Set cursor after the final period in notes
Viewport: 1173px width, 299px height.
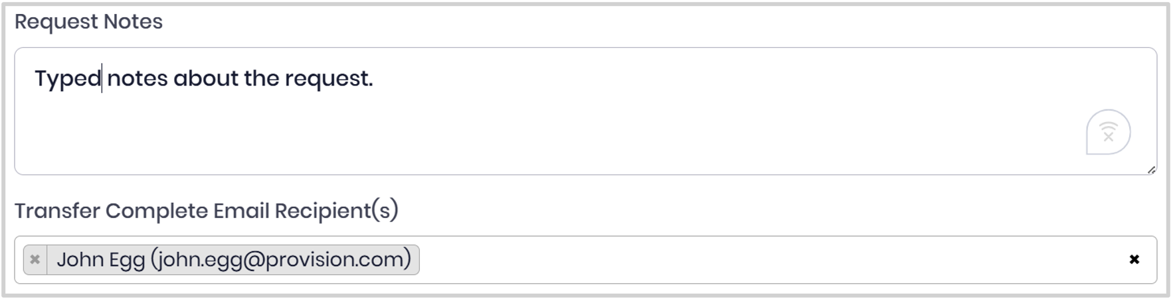pyautogui.click(x=375, y=79)
